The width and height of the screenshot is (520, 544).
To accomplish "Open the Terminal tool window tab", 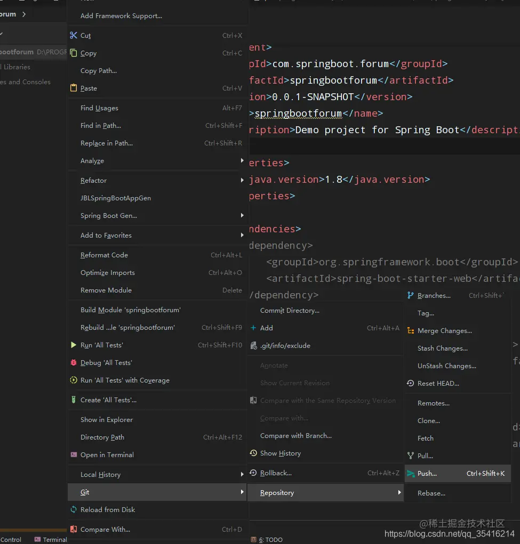I will (x=50, y=540).
